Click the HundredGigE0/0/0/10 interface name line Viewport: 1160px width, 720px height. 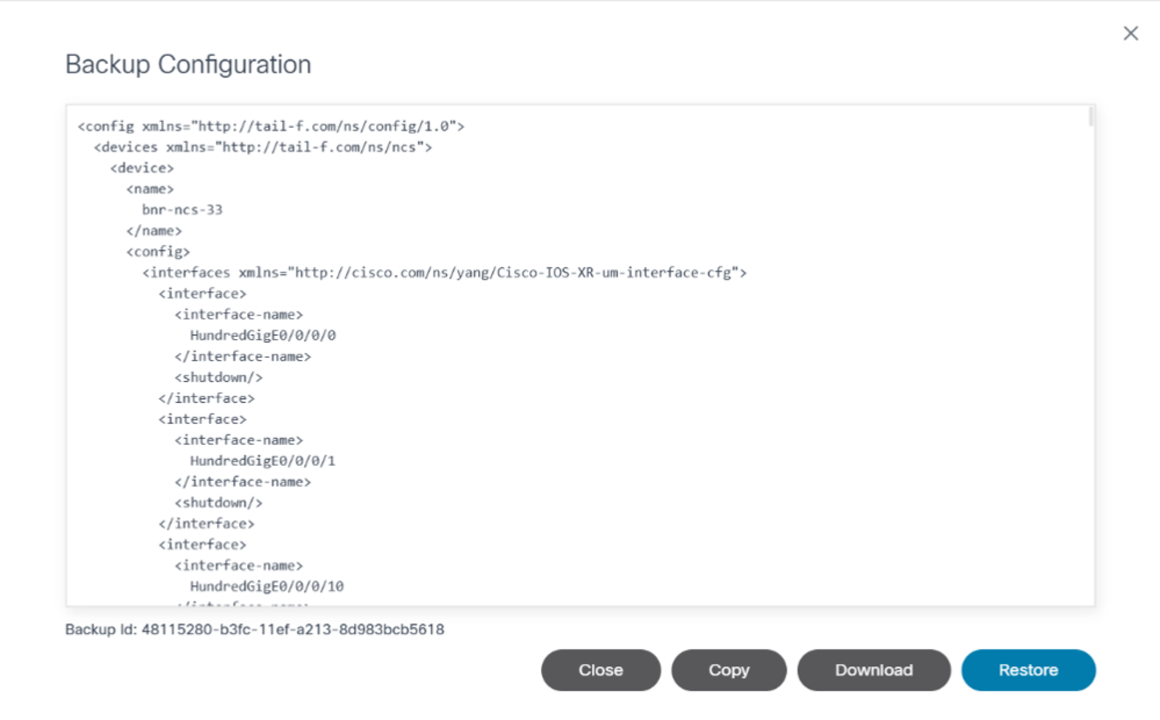point(267,586)
